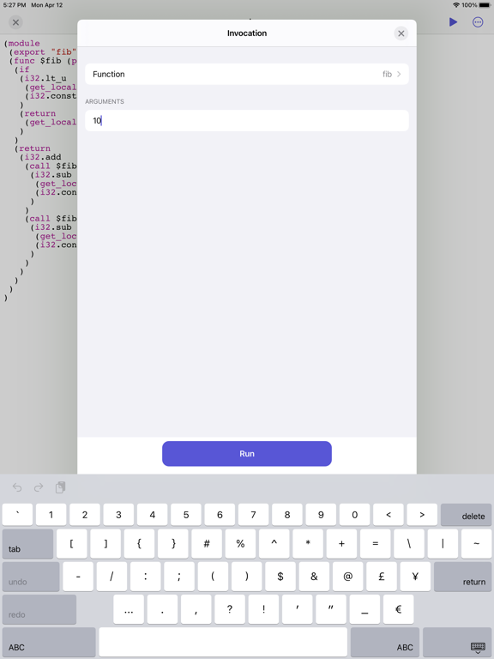
Task: Click the "i32.add" line in code
Action: click(41, 157)
